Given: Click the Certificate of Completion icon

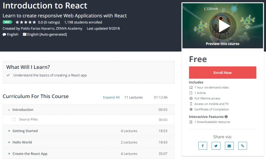Looking at the screenshot, I should tap(191, 109).
